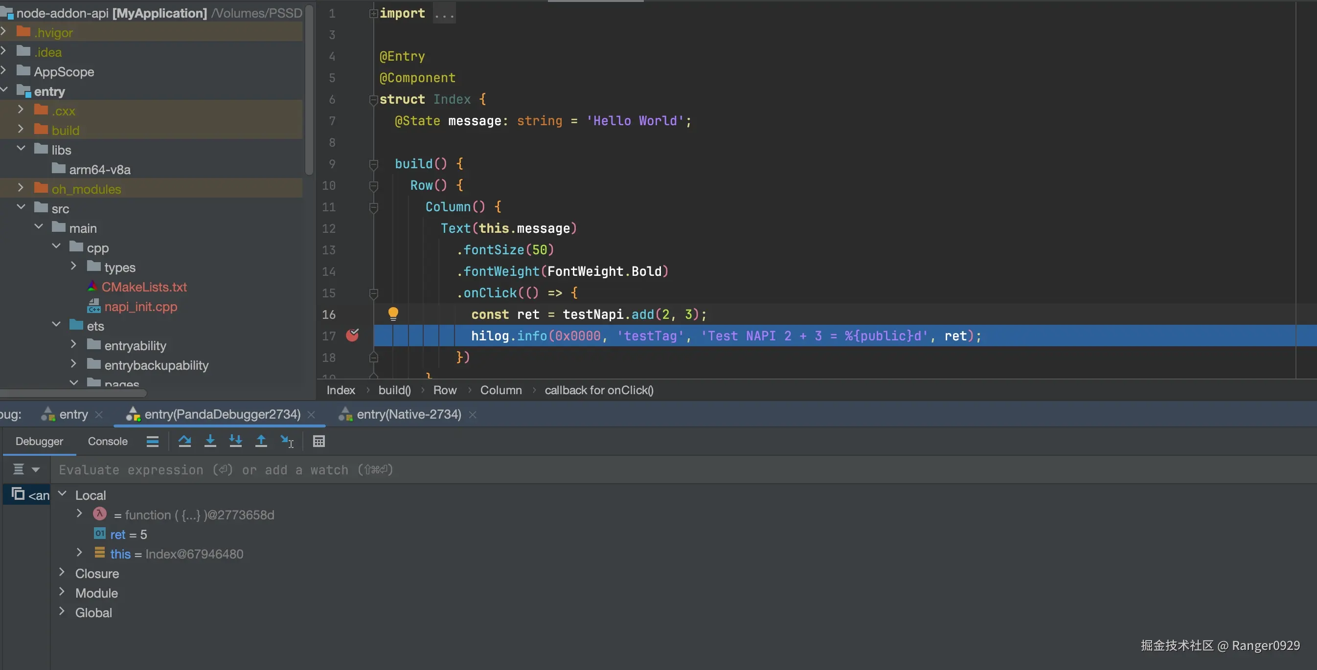The image size is (1317, 670).
Task: Click Show Execution Point icon
Action: [152, 441]
